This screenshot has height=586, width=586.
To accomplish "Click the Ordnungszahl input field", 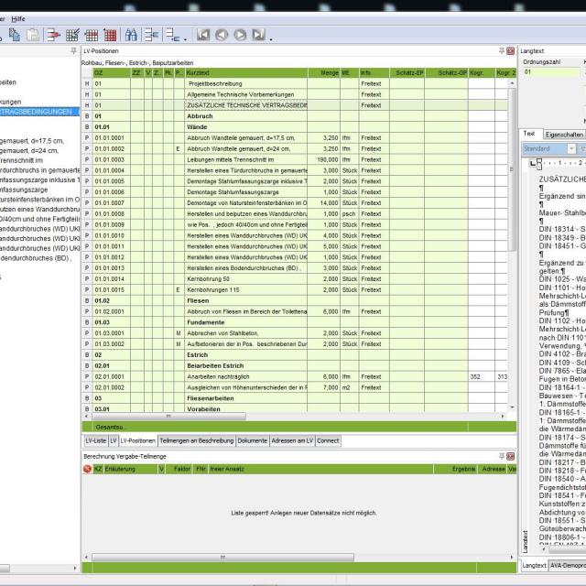I will [x=551, y=71].
